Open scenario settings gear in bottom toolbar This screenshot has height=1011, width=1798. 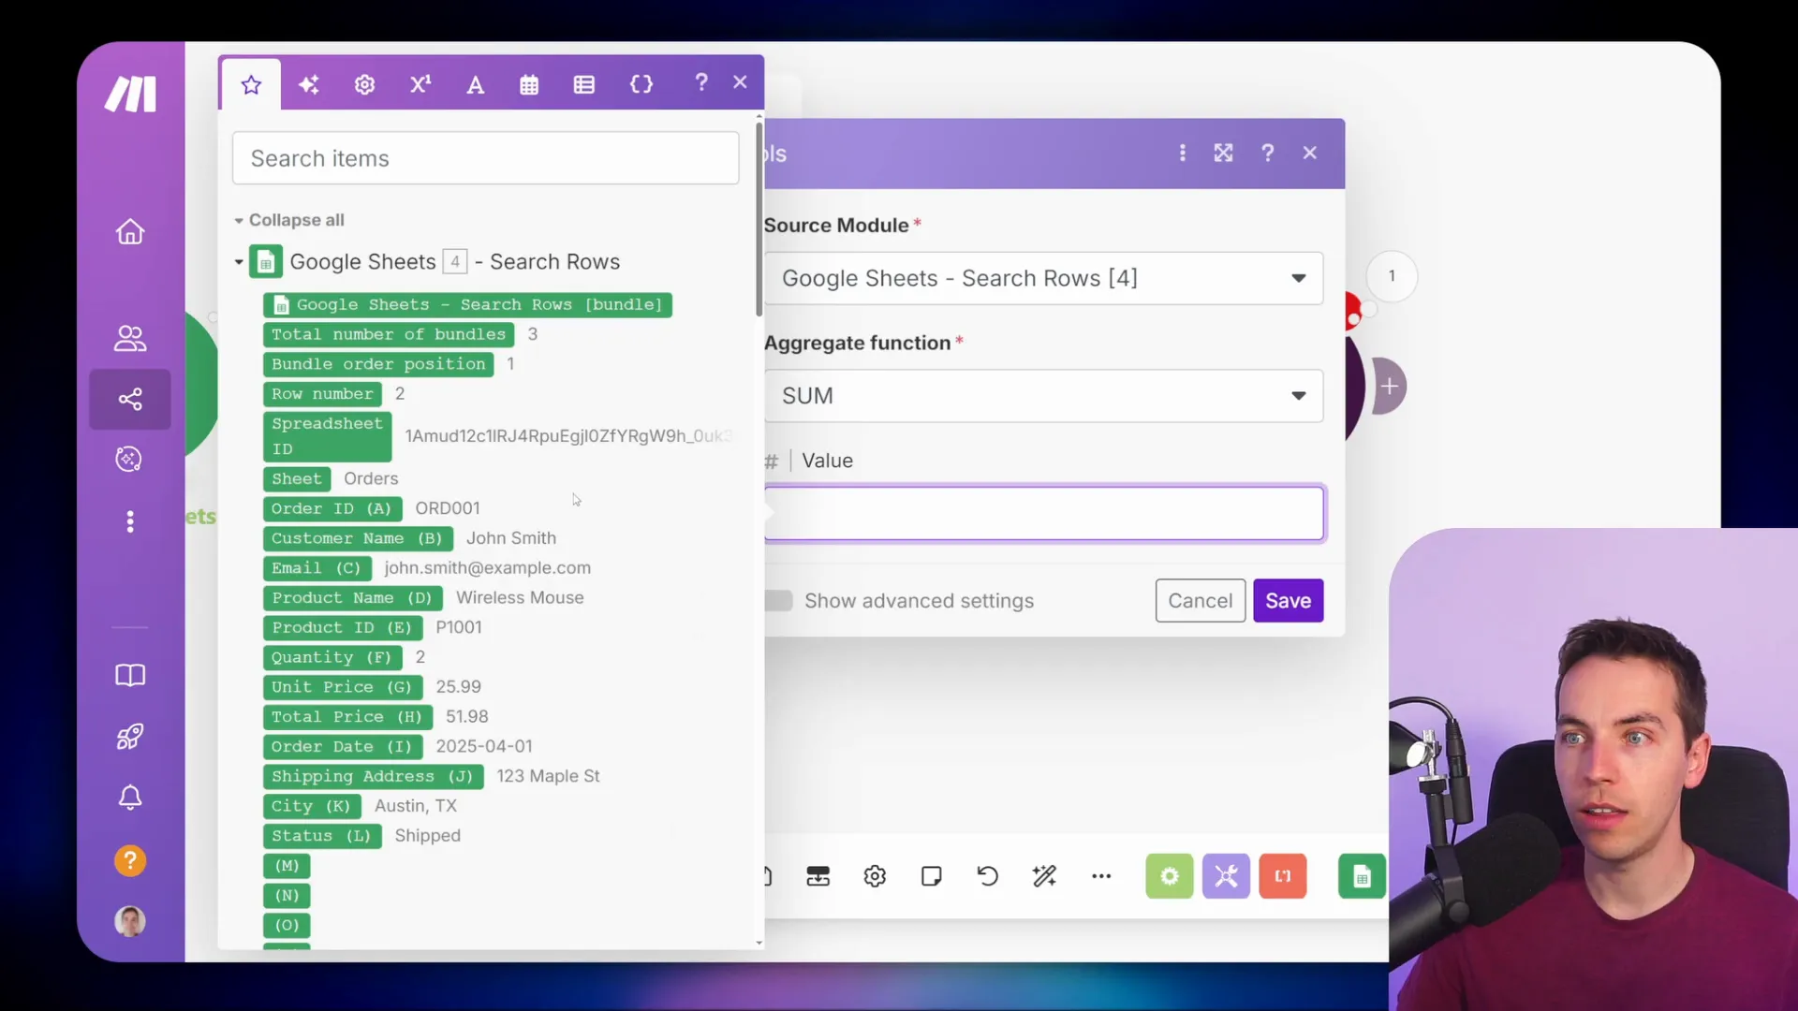point(875,876)
